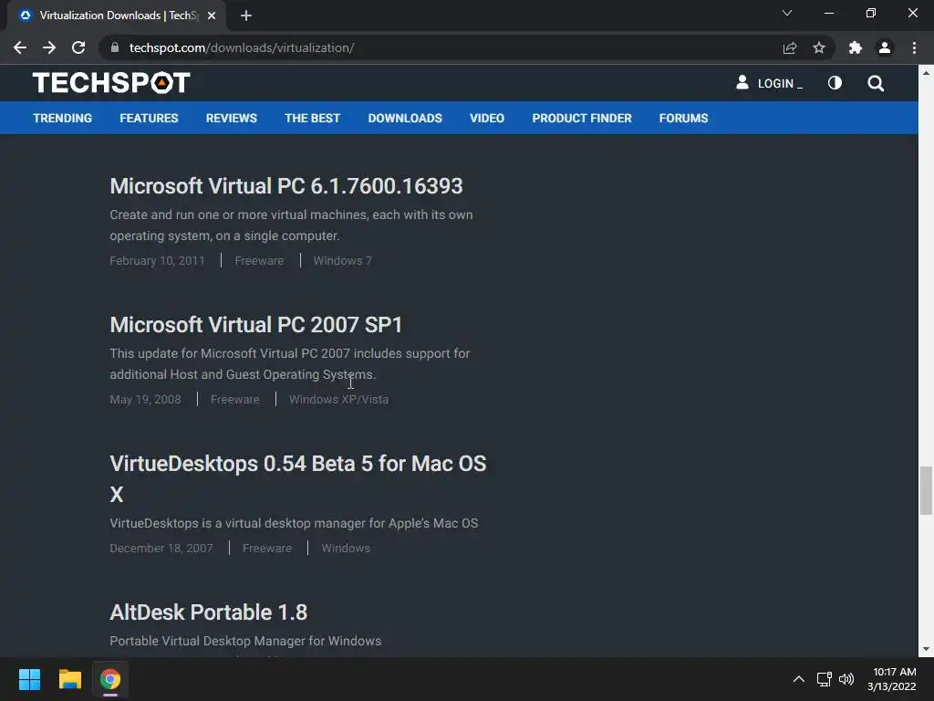This screenshot has width=934, height=701.
Task: Open the Extensions puzzle icon
Action: tap(856, 47)
